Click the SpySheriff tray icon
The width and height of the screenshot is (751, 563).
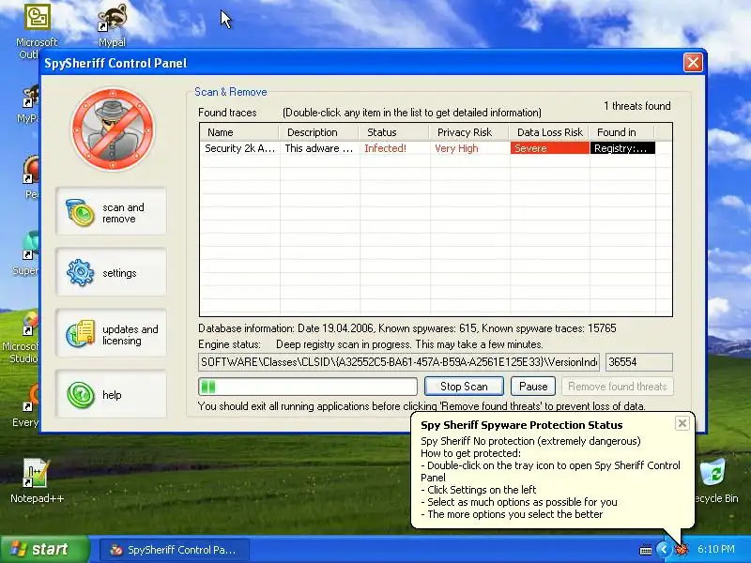point(682,549)
